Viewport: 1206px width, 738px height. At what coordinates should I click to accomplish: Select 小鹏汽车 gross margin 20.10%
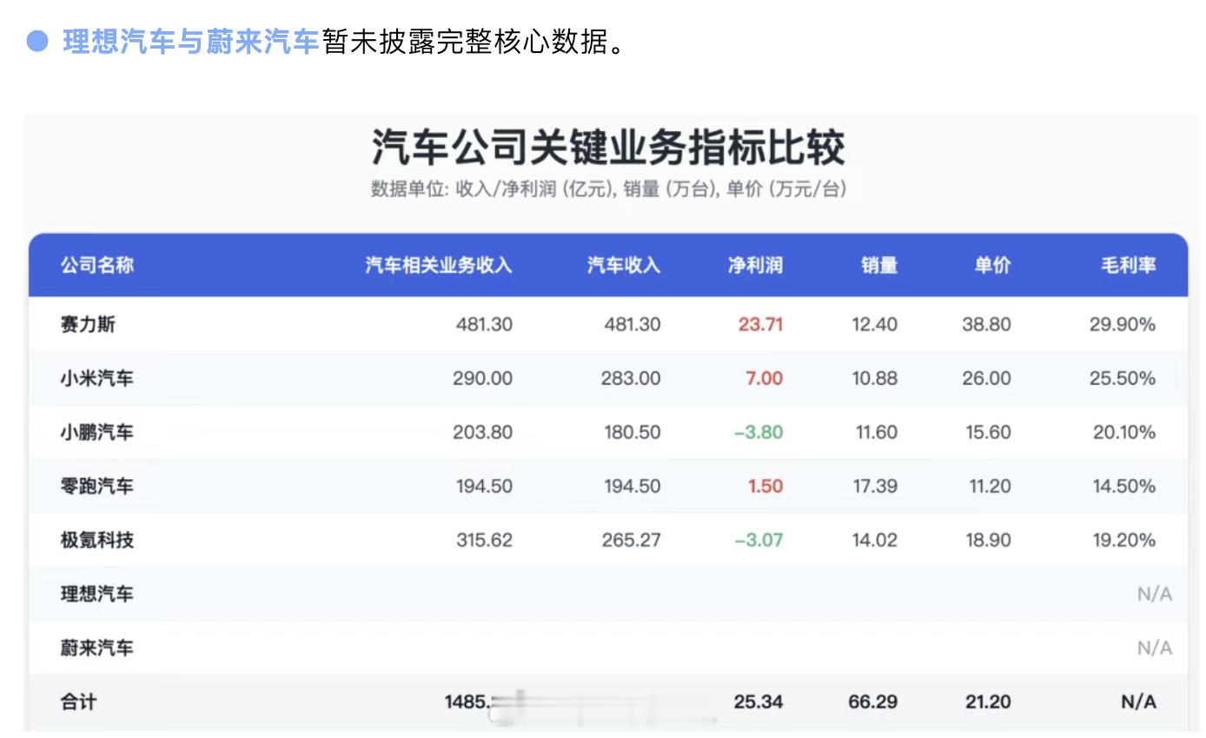pos(1124,432)
